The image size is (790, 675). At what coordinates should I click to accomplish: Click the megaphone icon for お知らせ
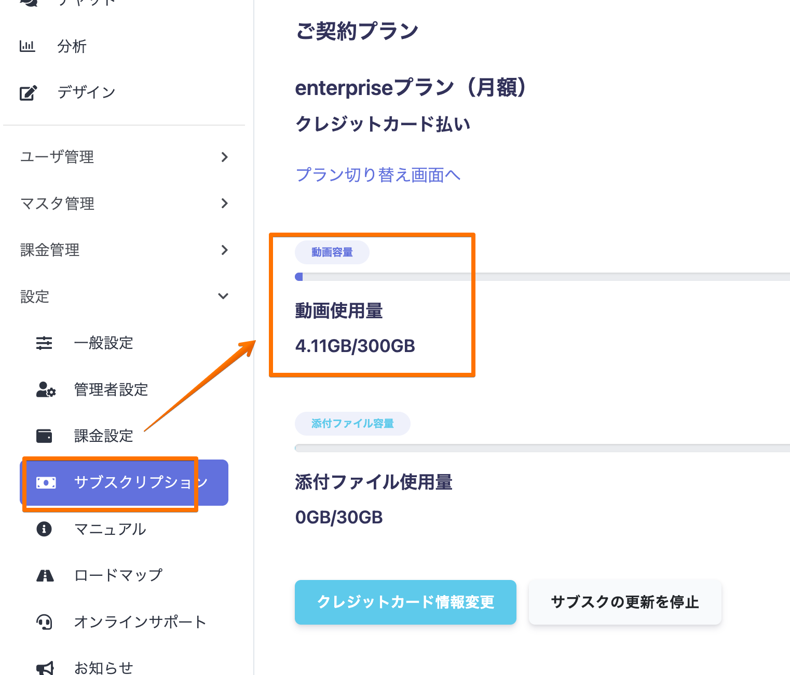tap(45, 668)
